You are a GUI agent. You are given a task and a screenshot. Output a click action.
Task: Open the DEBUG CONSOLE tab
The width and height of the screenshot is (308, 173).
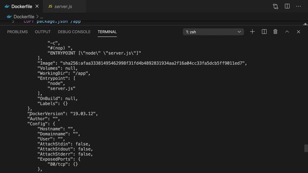coord(74,32)
